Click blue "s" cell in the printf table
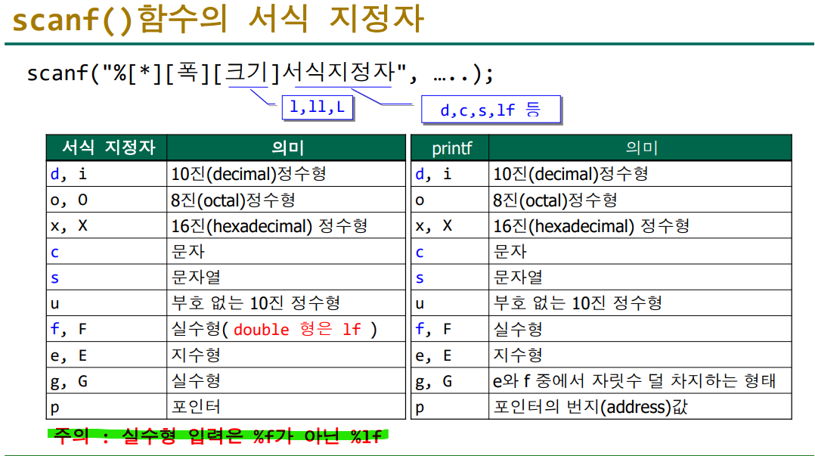This screenshot has width=815, height=456. pos(450,277)
